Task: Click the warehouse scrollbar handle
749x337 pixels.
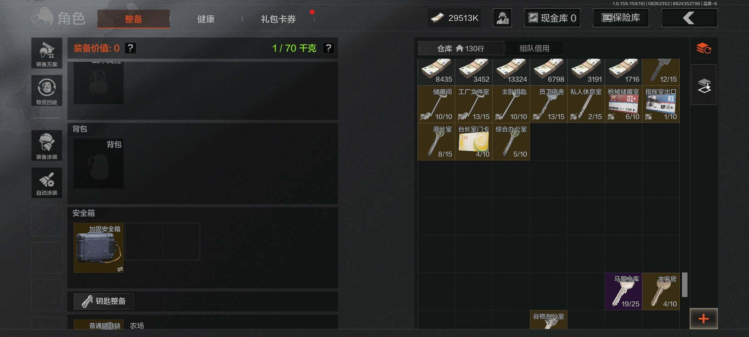Action: 685,285
